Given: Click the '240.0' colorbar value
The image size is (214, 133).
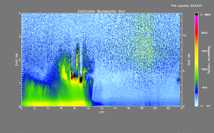Looking at the screenshot, I should click(x=204, y=33).
